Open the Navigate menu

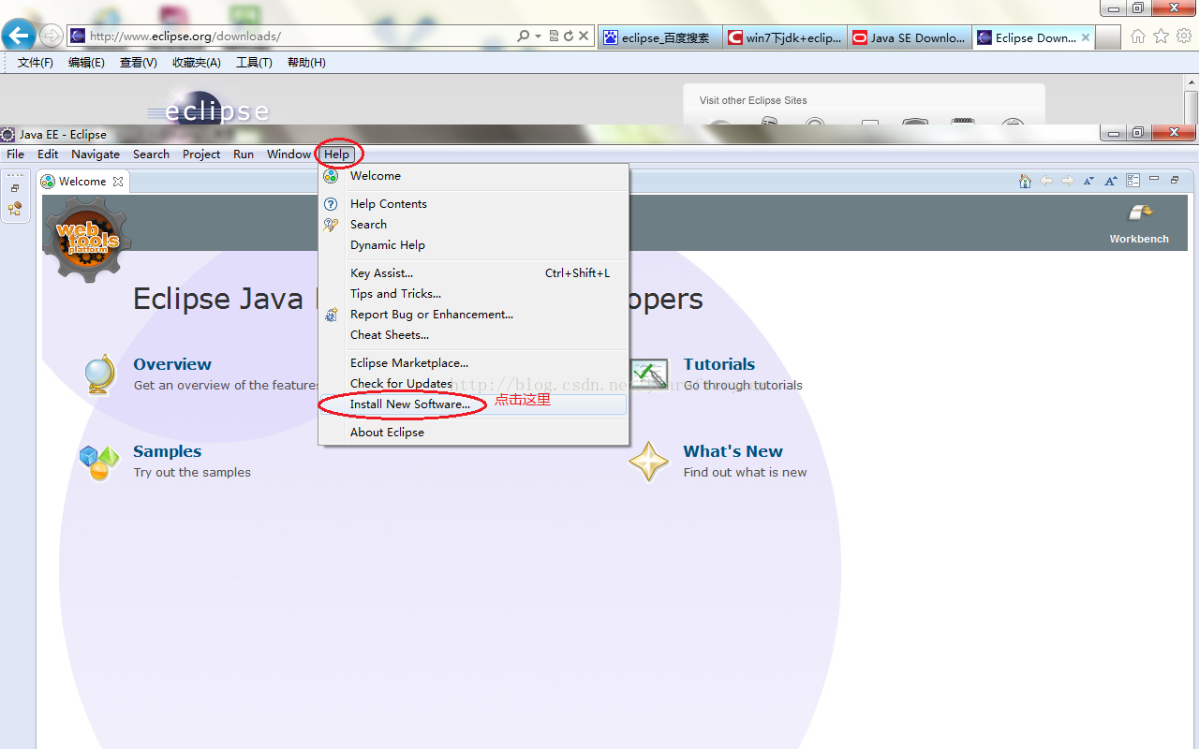pos(96,154)
